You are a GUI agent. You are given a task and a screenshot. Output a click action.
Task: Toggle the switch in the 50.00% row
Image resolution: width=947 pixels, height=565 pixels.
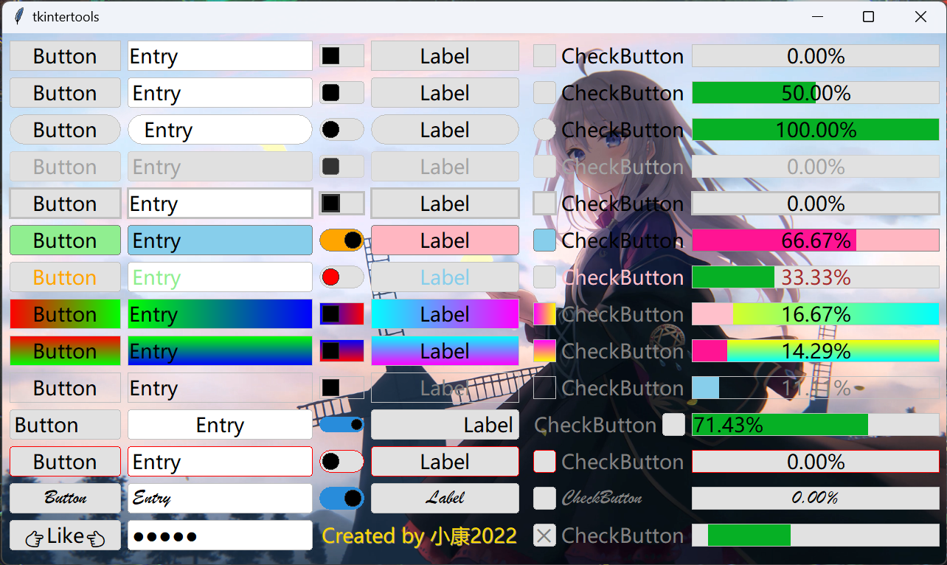tap(341, 93)
